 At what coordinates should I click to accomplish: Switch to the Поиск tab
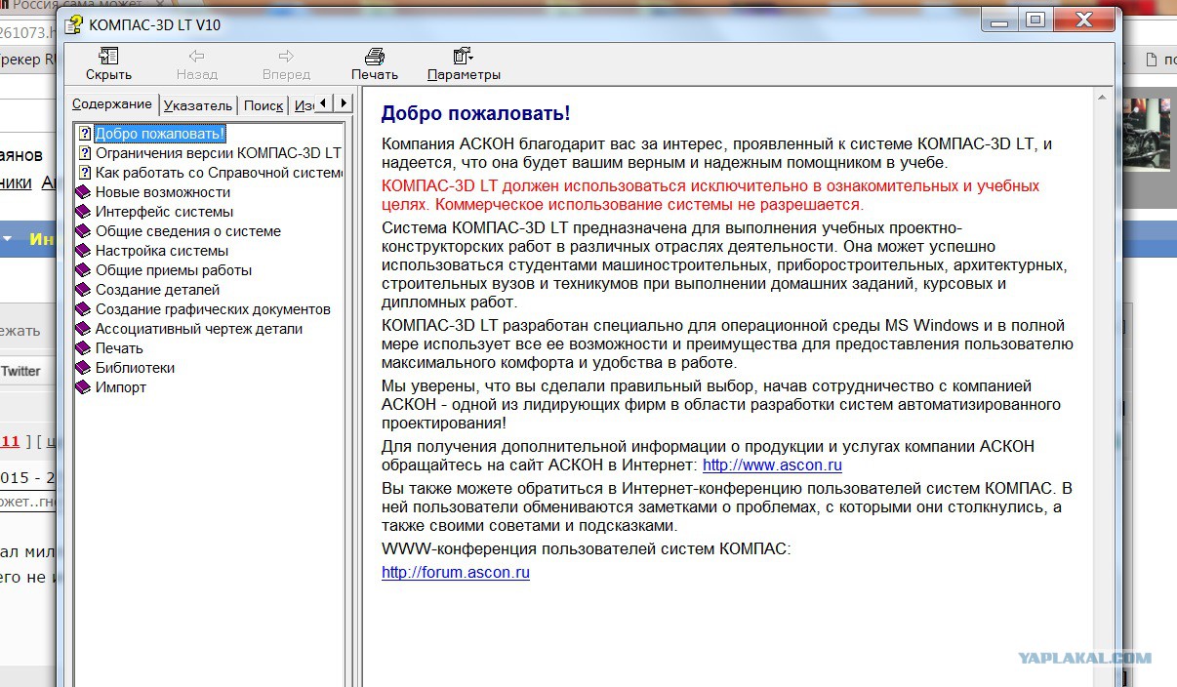tap(264, 105)
